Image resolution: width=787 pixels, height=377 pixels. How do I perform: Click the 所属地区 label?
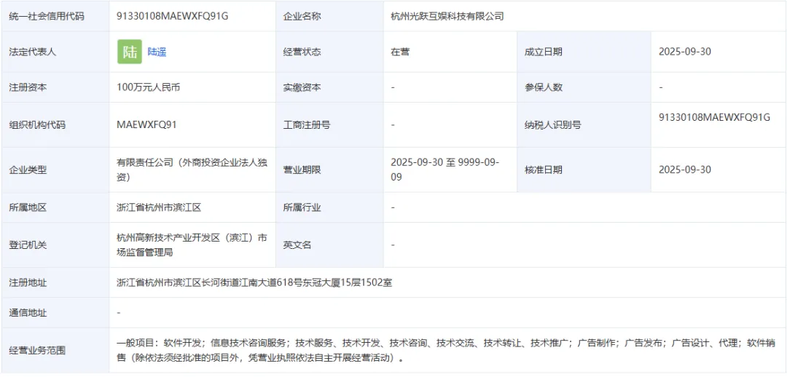28,207
